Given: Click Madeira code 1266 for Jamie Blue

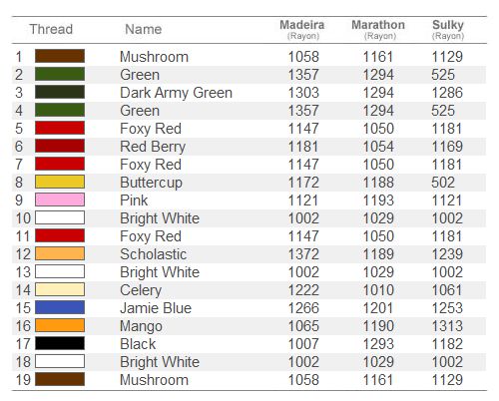Looking at the screenshot, I should coord(303,308).
